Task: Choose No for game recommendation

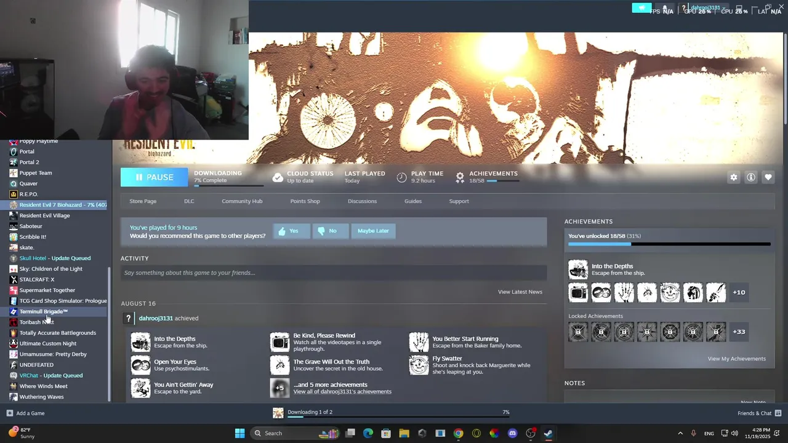Action: point(330,231)
